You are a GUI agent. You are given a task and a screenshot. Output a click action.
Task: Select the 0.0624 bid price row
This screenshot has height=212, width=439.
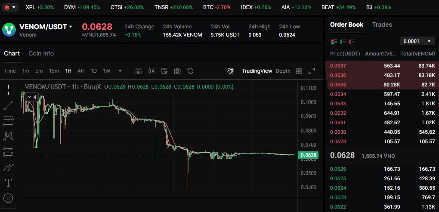(382, 188)
